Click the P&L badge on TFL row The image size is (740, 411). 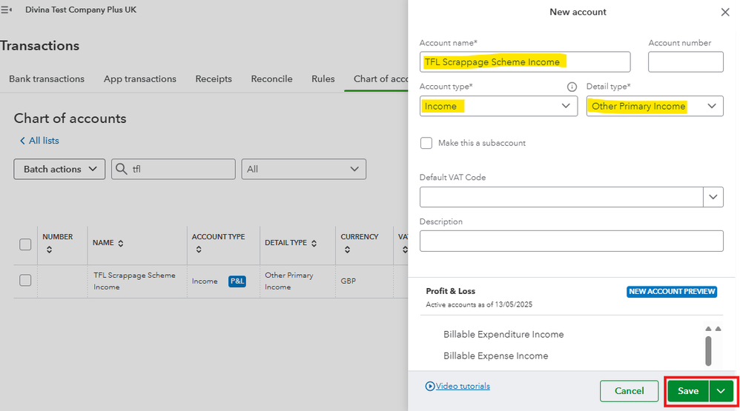(x=237, y=281)
